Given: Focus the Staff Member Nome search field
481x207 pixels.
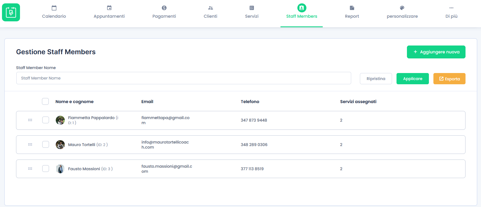Looking at the screenshot, I should click(x=184, y=78).
